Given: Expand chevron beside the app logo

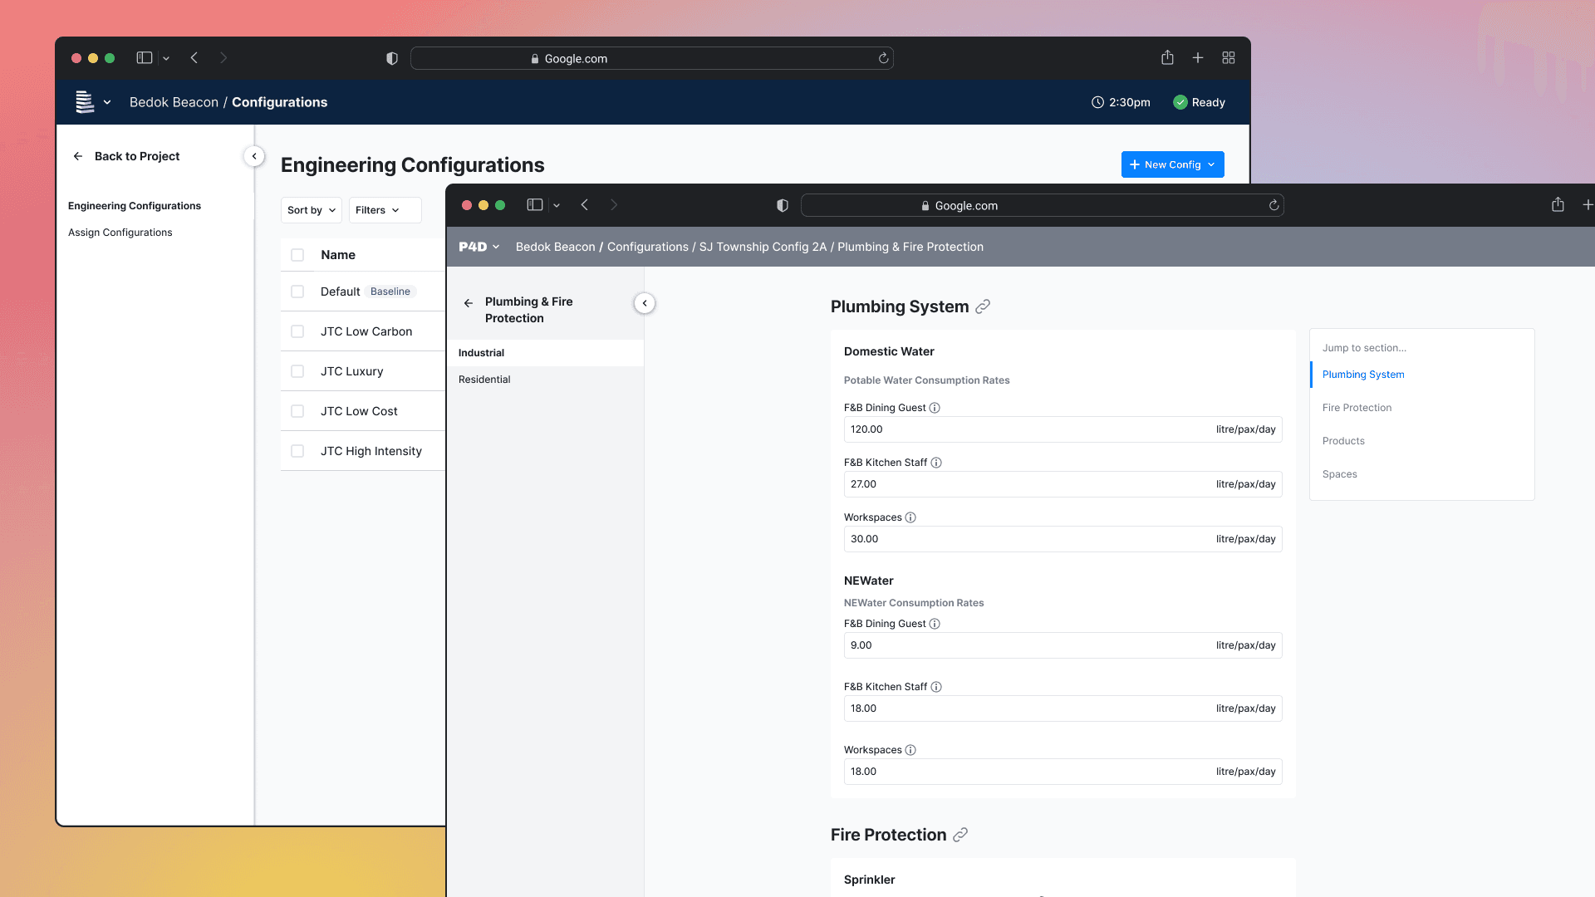Looking at the screenshot, I should (107, 102).
